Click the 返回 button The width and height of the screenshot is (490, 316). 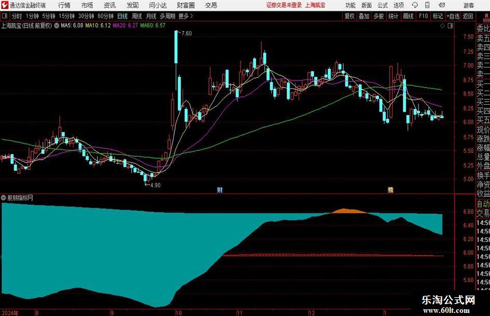[x=468, y=16]
